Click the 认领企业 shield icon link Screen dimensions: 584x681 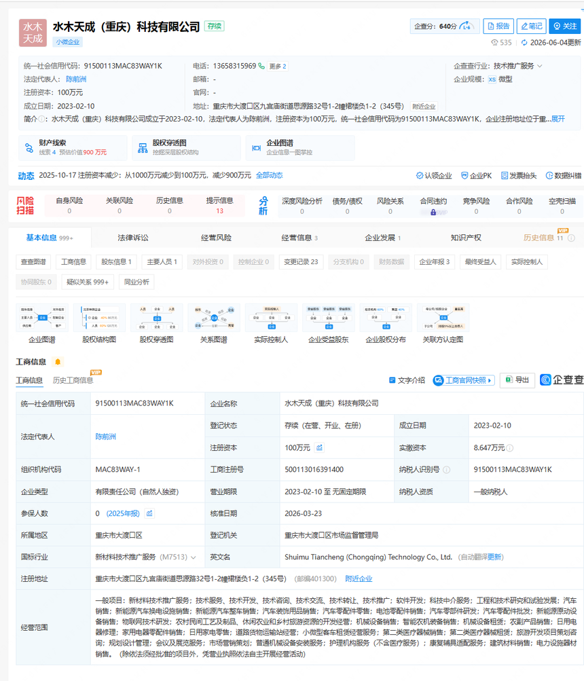point(434,175)
